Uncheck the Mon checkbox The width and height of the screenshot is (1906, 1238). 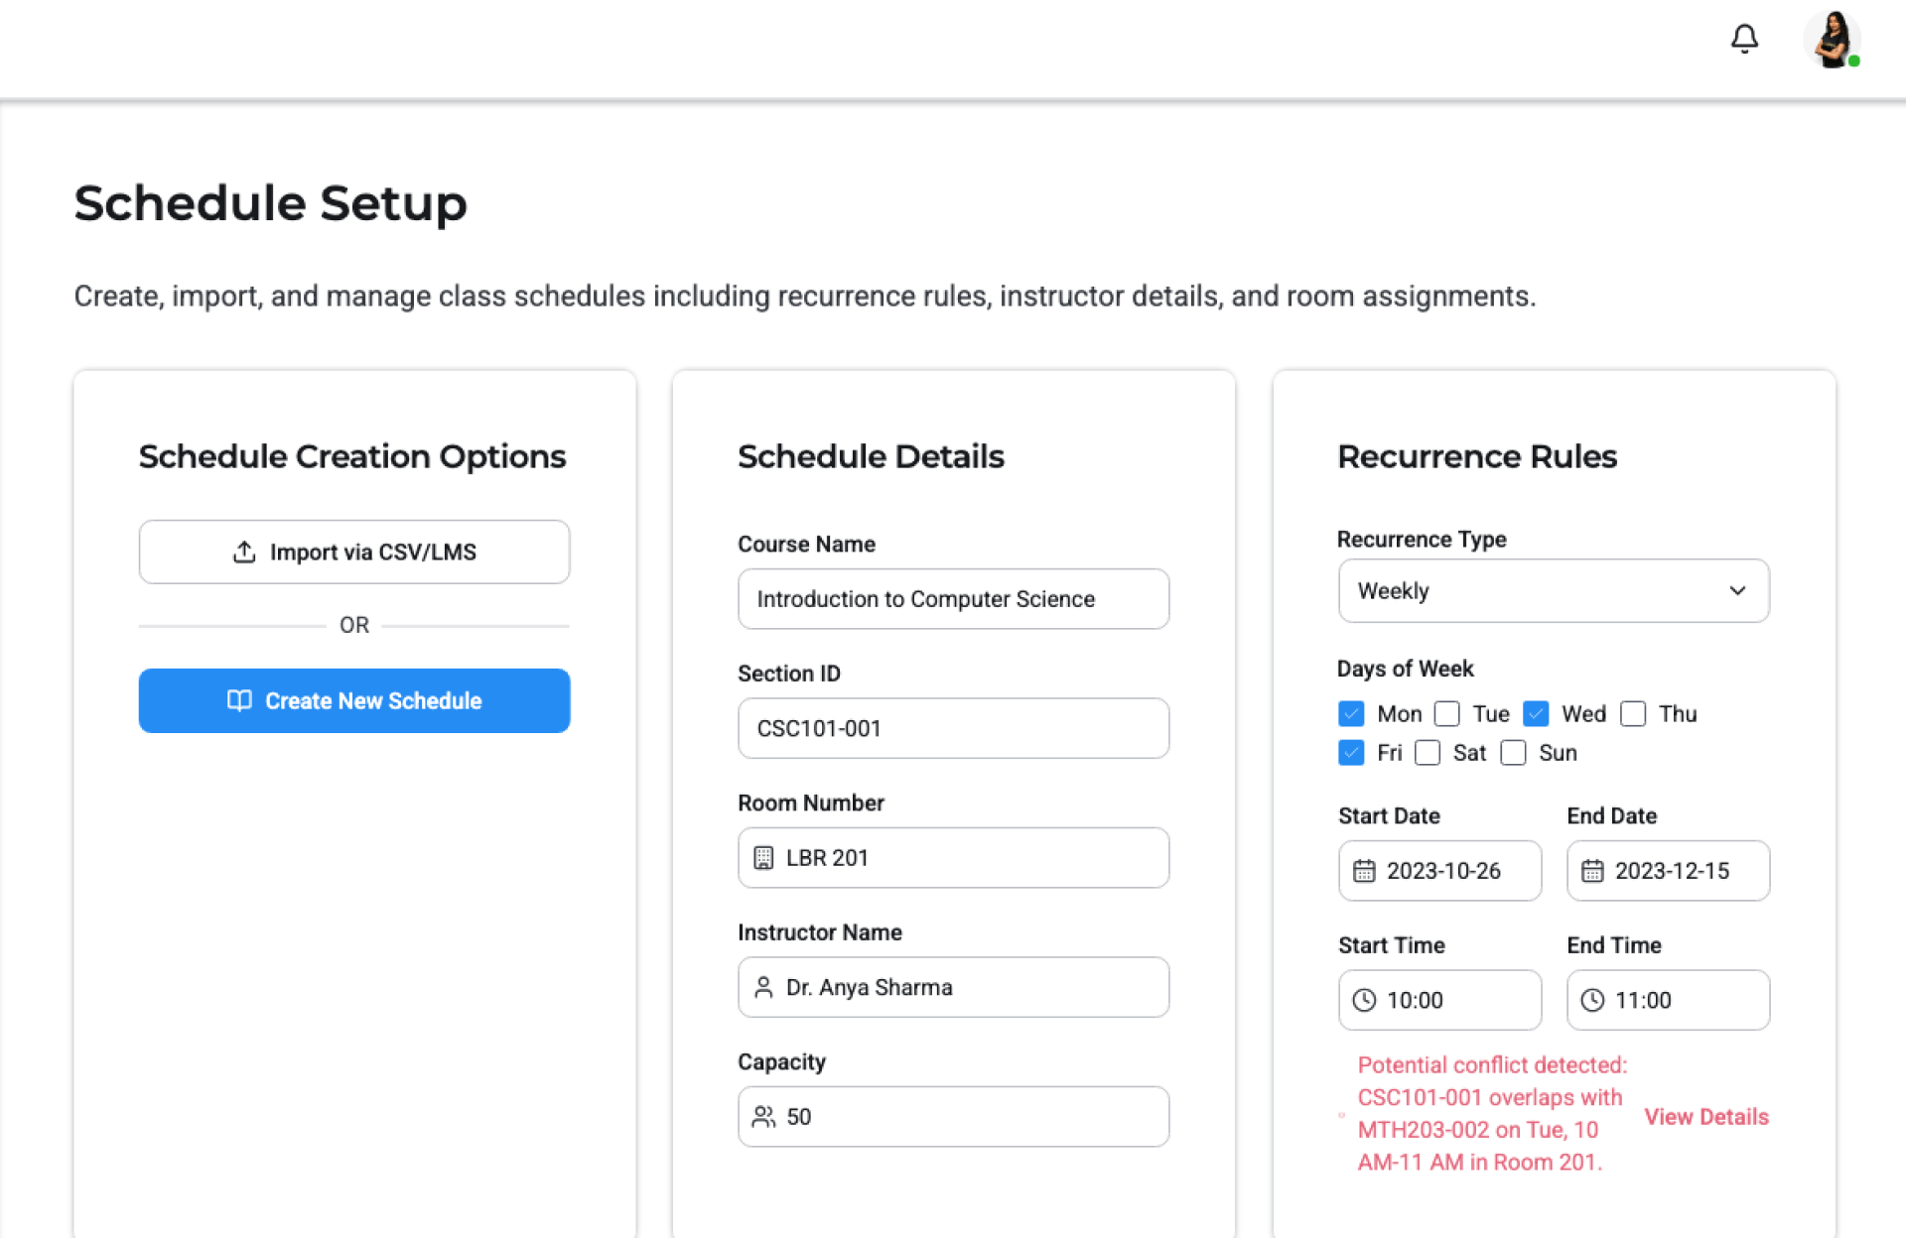tap(1351, 714)
